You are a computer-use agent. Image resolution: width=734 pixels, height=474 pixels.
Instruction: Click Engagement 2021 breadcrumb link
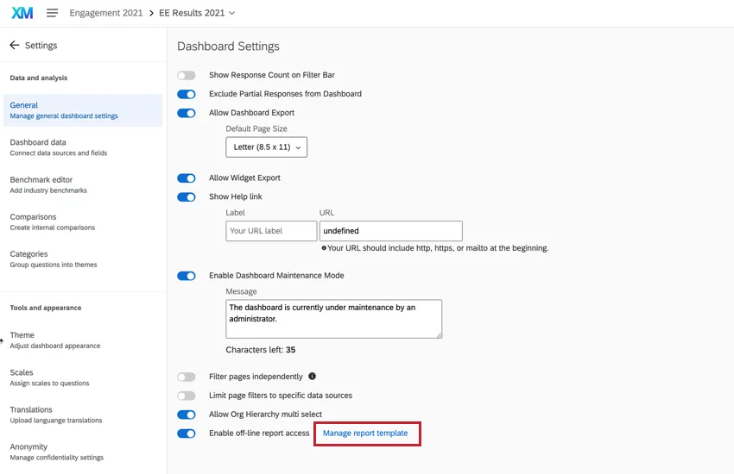pyautogui.click(x=107, y=13)
